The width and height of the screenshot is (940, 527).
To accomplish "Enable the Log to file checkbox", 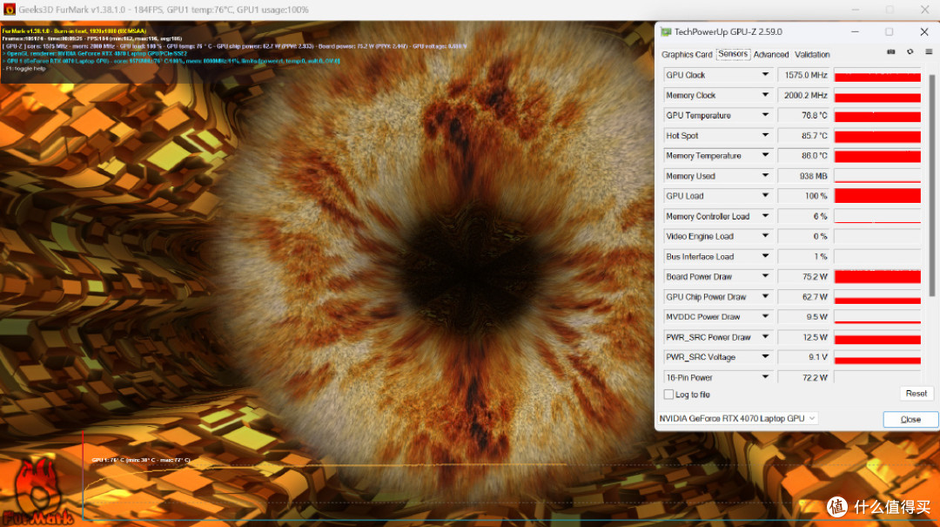I will coord(668,395).
